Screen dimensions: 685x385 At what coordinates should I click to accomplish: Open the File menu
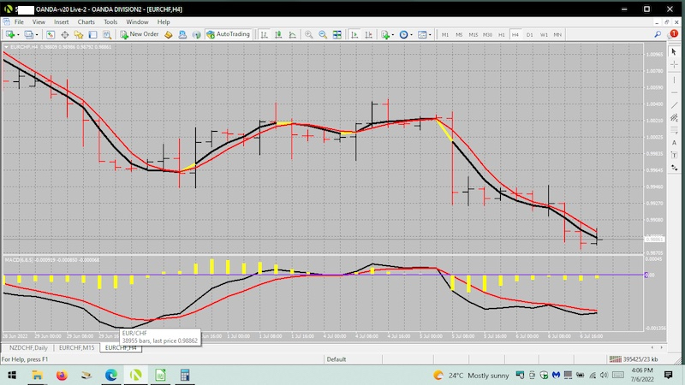click(x=19, y=22)
